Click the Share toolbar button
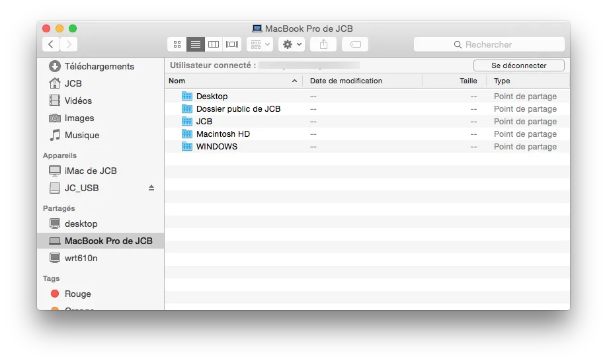Image resolution: width=607 pixels, height=363 pixels. click(x=323, y=44)
